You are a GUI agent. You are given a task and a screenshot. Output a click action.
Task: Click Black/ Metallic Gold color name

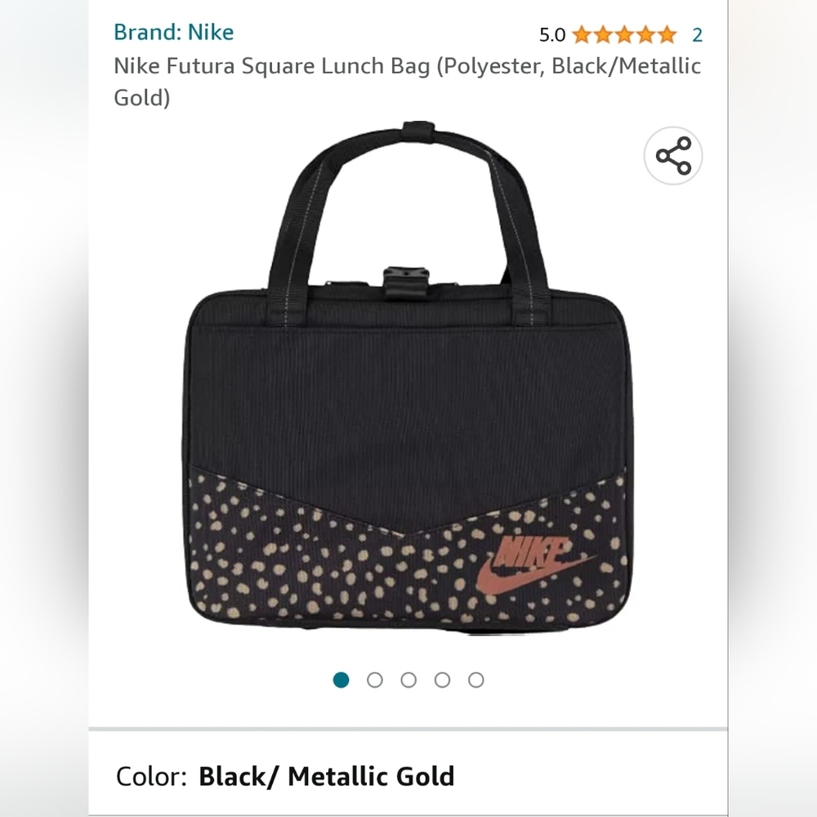pos(325,776)
